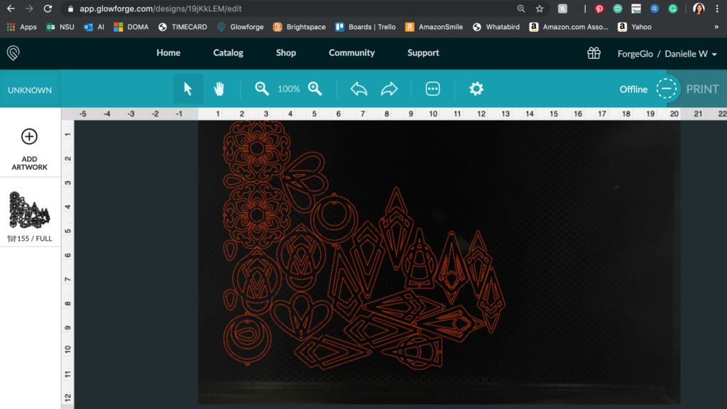Viewport: 727px width, 409px height.
Task: Go back in browser history
Action: click(x=11, y=9)
